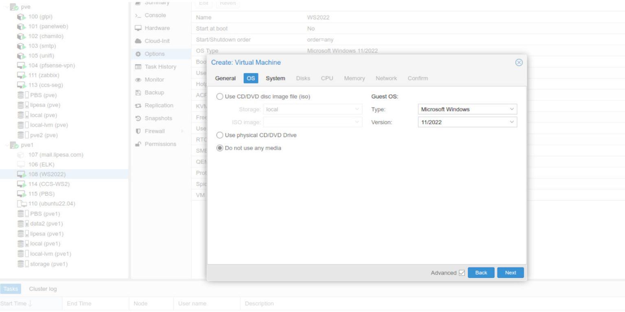Open the Hardware panel icon
Viewport: 625px width, 312px height.
[x=138, y=28]
